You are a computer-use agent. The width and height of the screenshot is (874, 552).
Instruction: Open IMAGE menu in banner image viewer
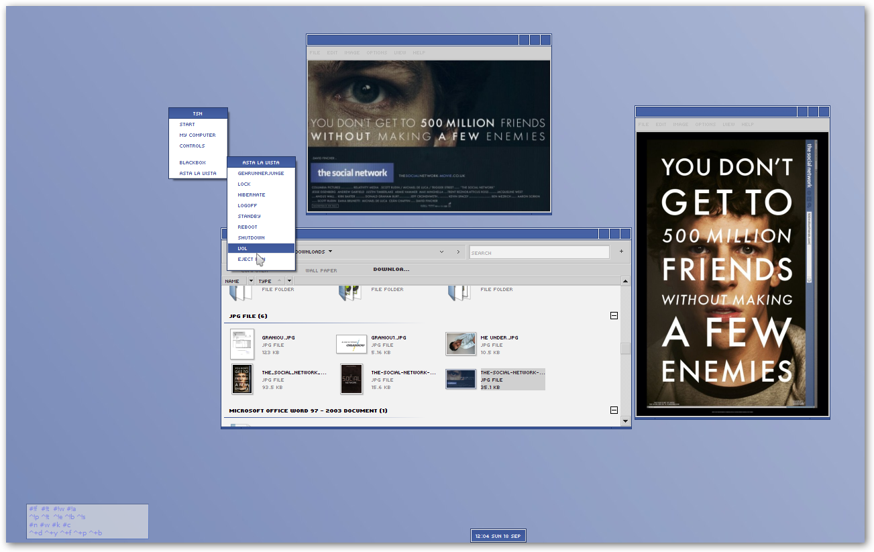[352, 52]
